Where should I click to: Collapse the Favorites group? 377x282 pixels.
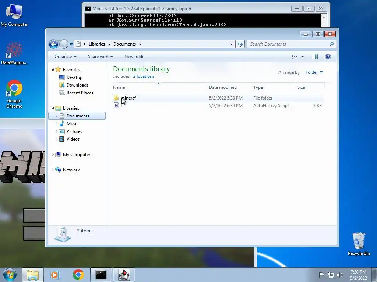53,69
